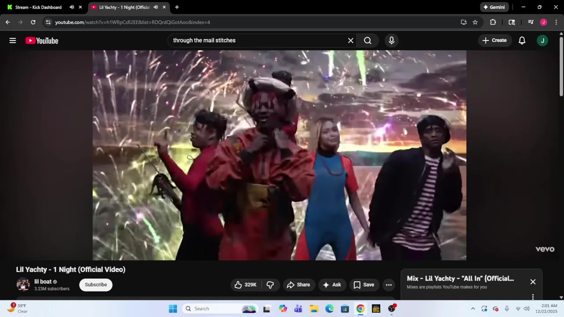Image resolution: width=564 pixels, height=317 pixels.
Task: Click the address bar URL
Action: point(133,22)
